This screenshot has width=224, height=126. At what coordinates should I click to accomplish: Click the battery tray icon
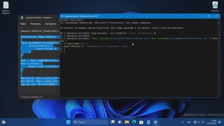203,122
